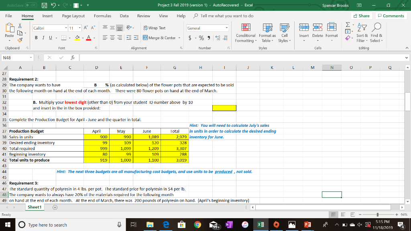Image resolution: width=411 pixels, height=231 pixels.
Task: Open the File tab
Action: 8,16
